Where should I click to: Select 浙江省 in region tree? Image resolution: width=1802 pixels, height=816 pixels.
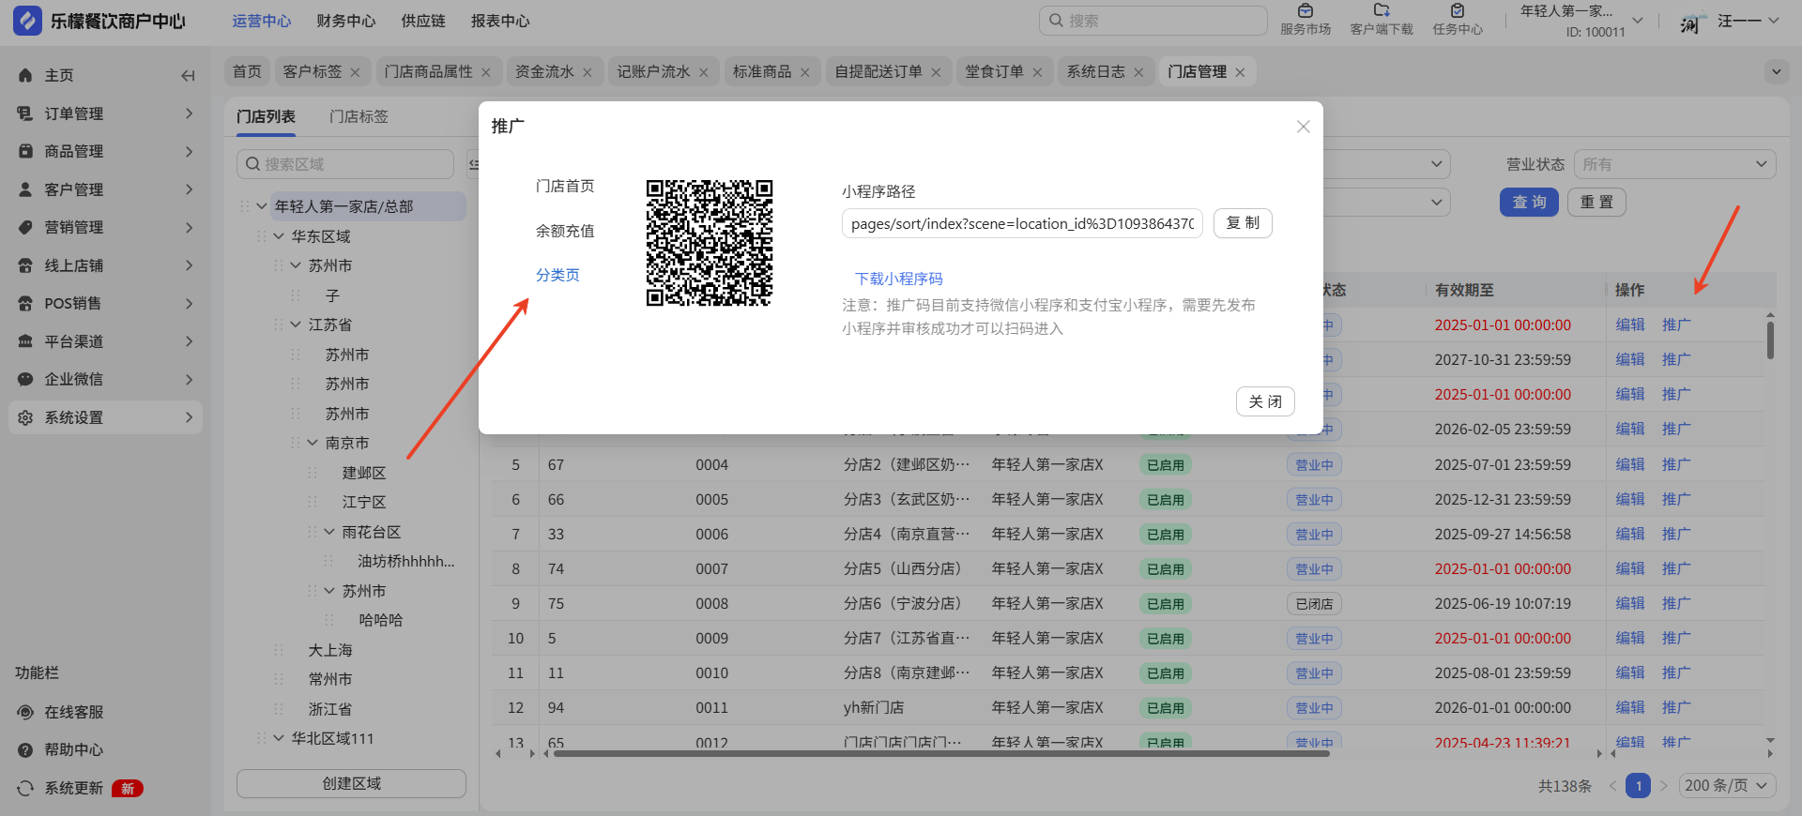(x=330, y=709)
